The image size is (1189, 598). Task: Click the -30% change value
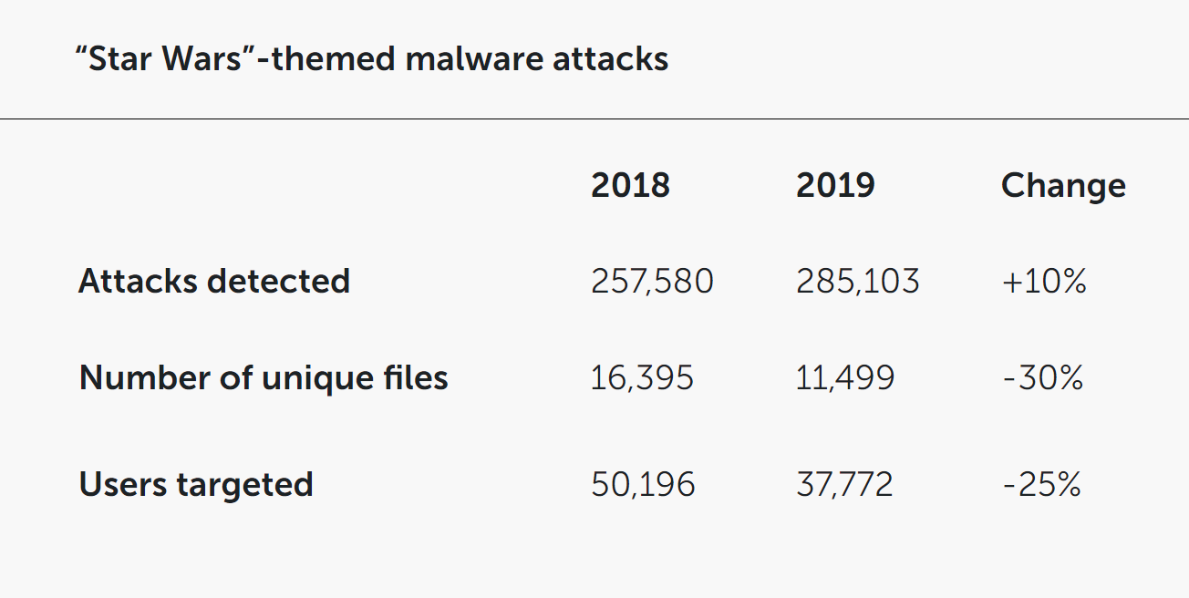point(1042,378)
